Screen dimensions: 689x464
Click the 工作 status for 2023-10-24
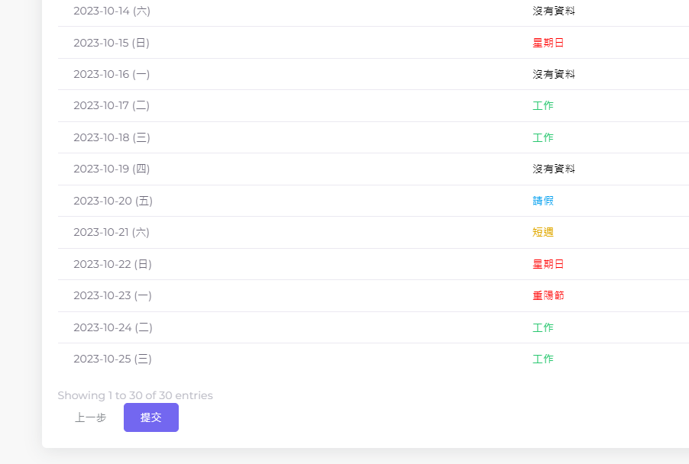[542, 327]
